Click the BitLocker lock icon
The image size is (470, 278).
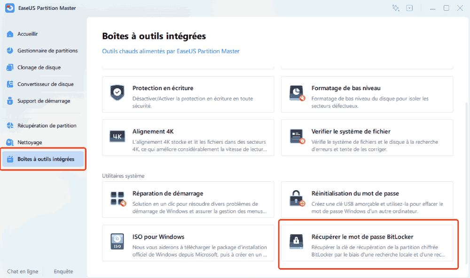point(296,242)
